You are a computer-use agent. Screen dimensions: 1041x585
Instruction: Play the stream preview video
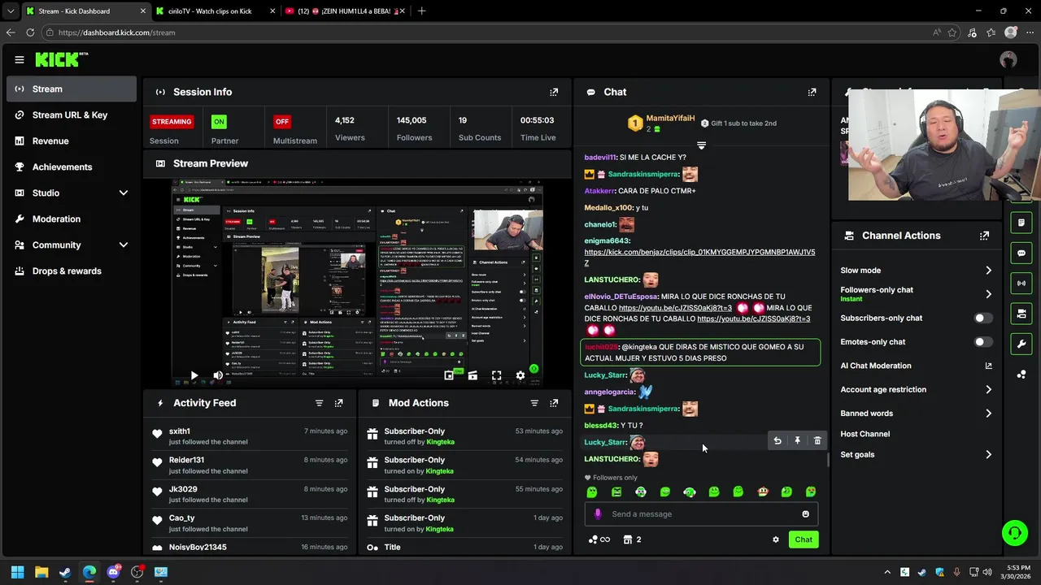pos(194,375)
